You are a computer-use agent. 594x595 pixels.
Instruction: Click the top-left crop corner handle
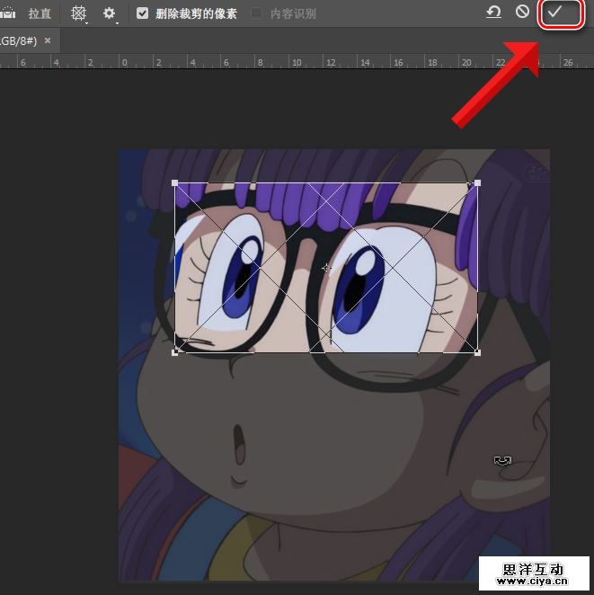175,183
